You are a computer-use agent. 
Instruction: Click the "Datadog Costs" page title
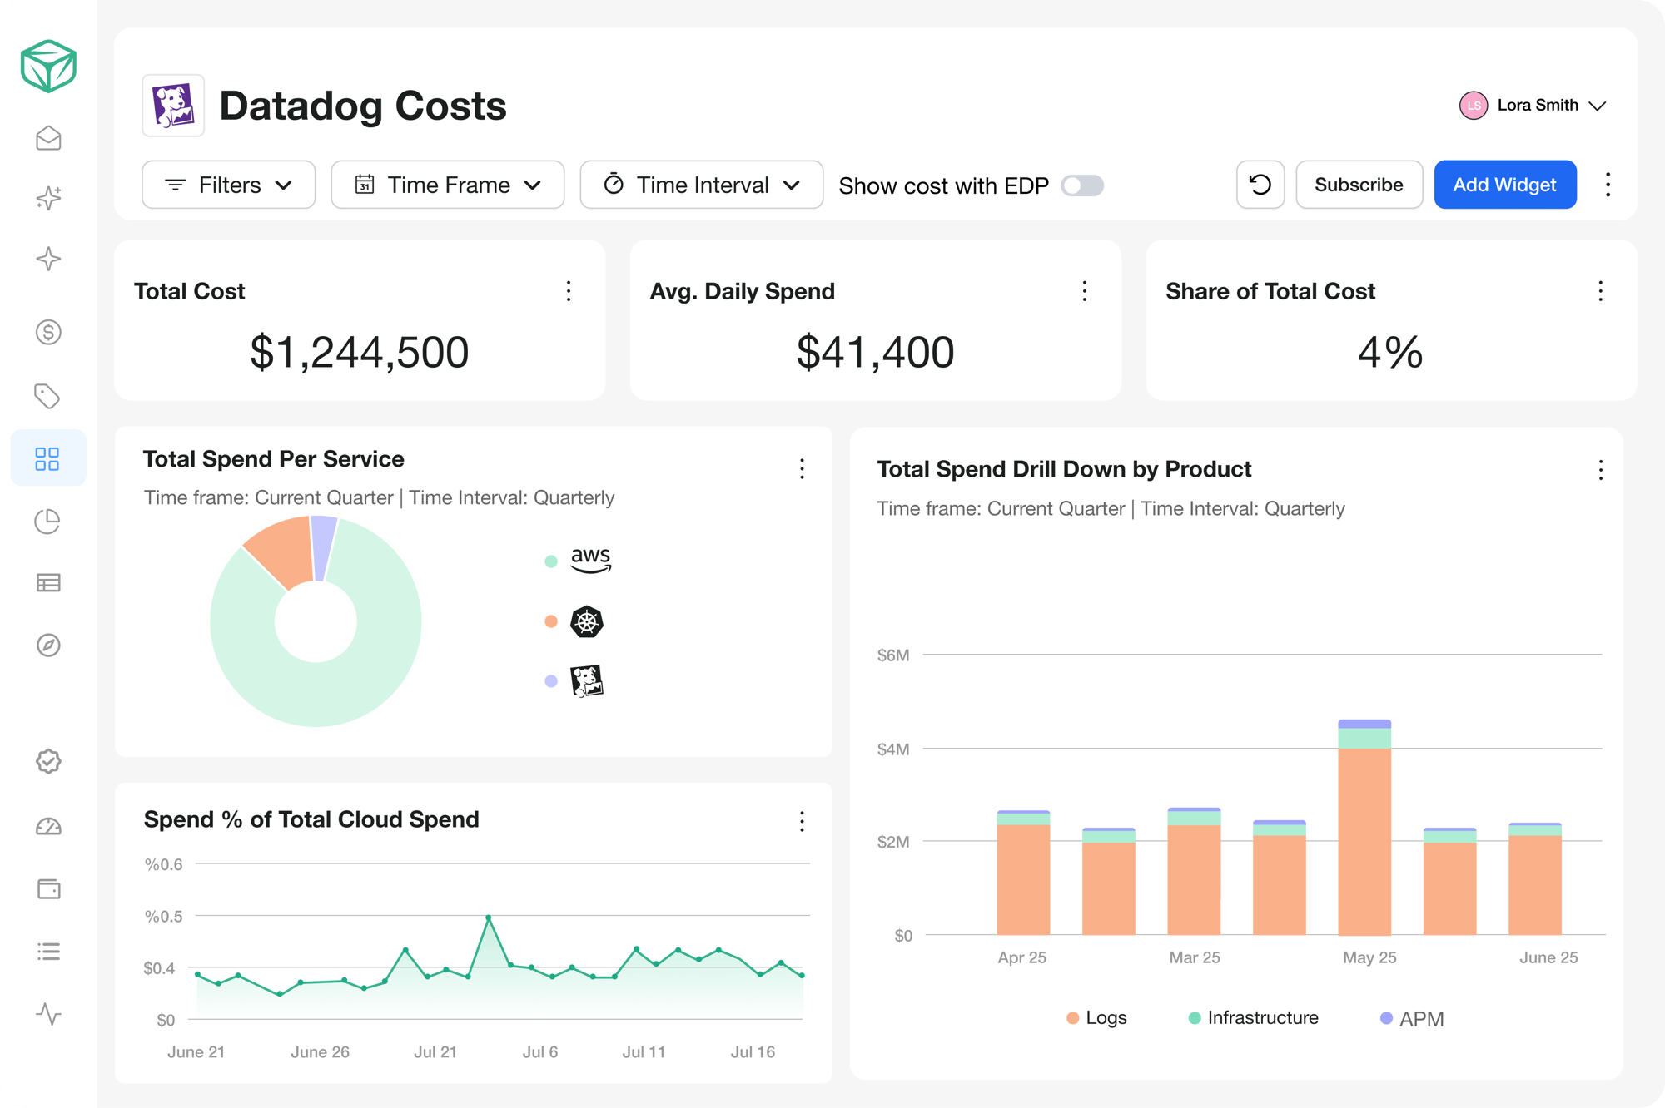click(363, 106)
